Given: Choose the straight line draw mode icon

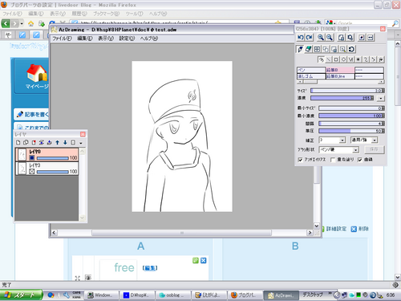Looking at the screenshot, I should pyautogui.click(x=329, y=59).
